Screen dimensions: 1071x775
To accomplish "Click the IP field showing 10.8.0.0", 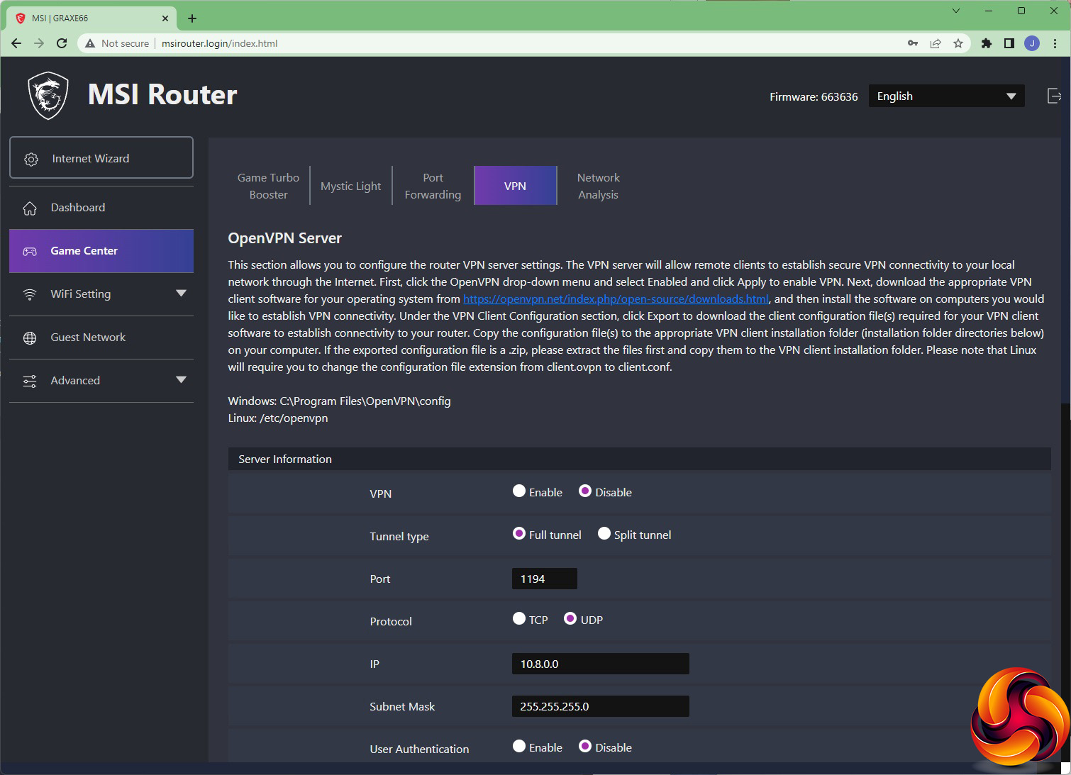I will [600, 664].
